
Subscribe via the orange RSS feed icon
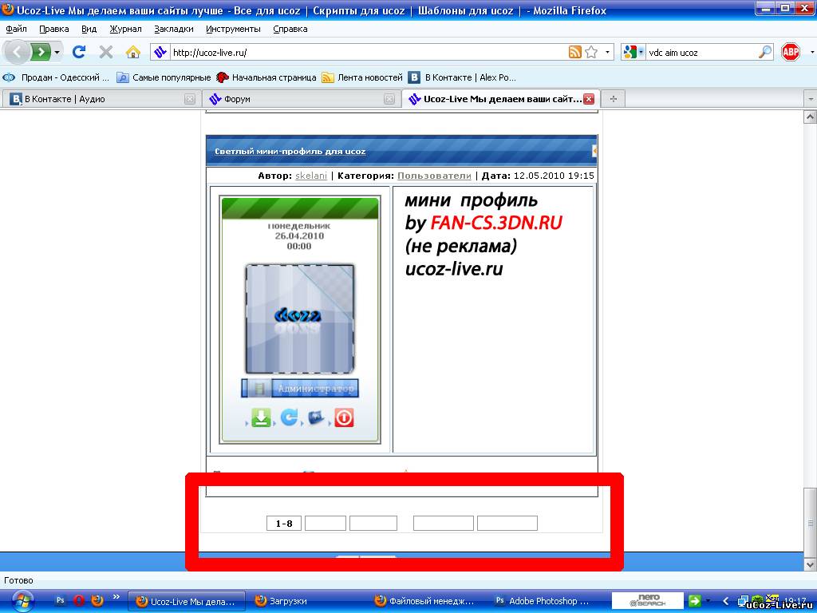point(574,52)
